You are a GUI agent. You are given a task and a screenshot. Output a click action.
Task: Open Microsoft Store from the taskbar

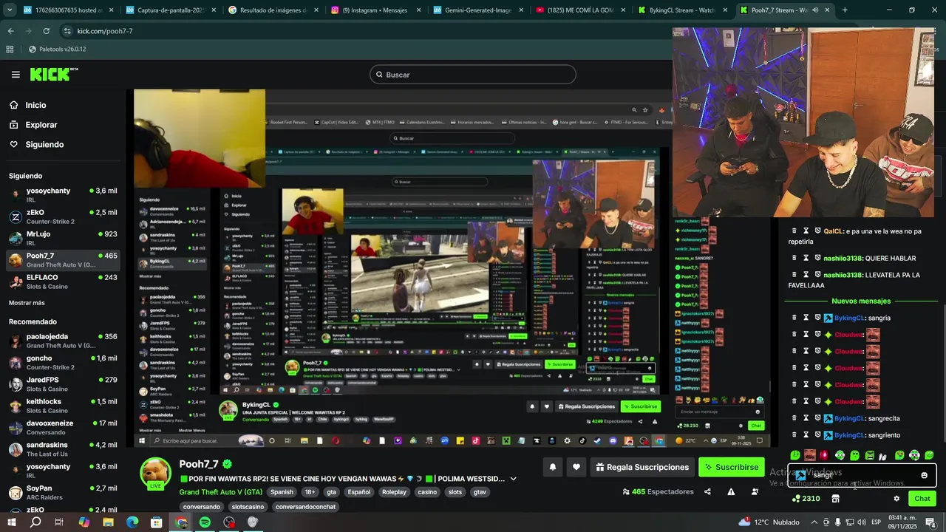(157, 522)
